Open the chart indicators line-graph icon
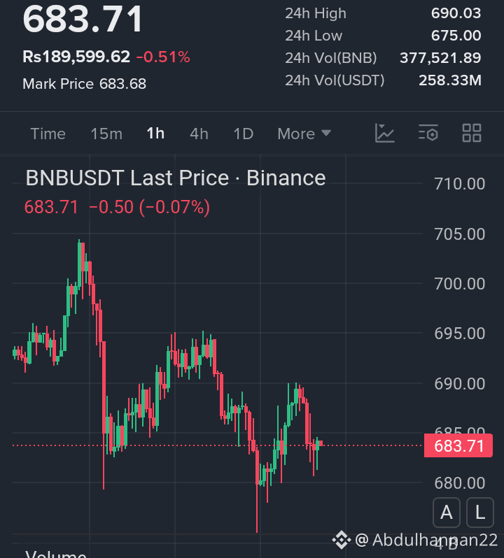504x558 pixels. point(385,134)
